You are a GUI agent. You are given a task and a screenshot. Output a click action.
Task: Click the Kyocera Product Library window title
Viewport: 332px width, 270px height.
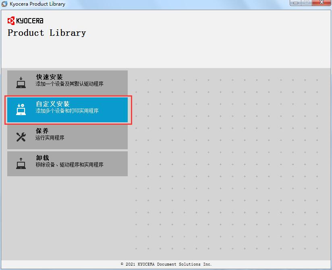click(x=37, y=4)
